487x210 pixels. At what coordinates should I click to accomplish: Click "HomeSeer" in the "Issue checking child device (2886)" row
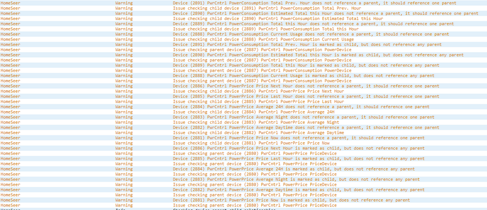pos(10,91)
